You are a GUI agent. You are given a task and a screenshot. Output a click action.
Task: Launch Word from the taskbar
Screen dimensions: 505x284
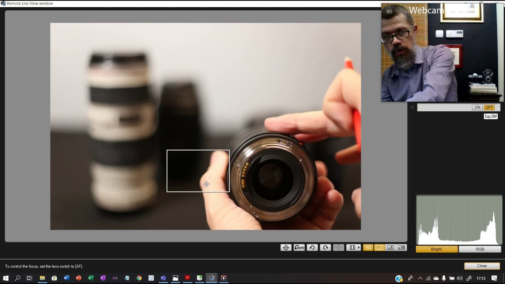click(66, 278)
